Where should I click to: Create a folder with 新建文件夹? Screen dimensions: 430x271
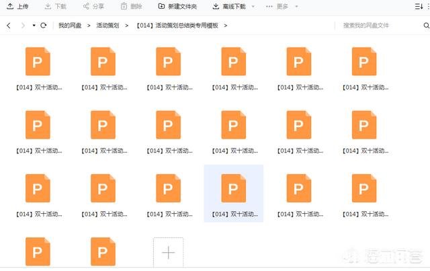coord(177,6)
